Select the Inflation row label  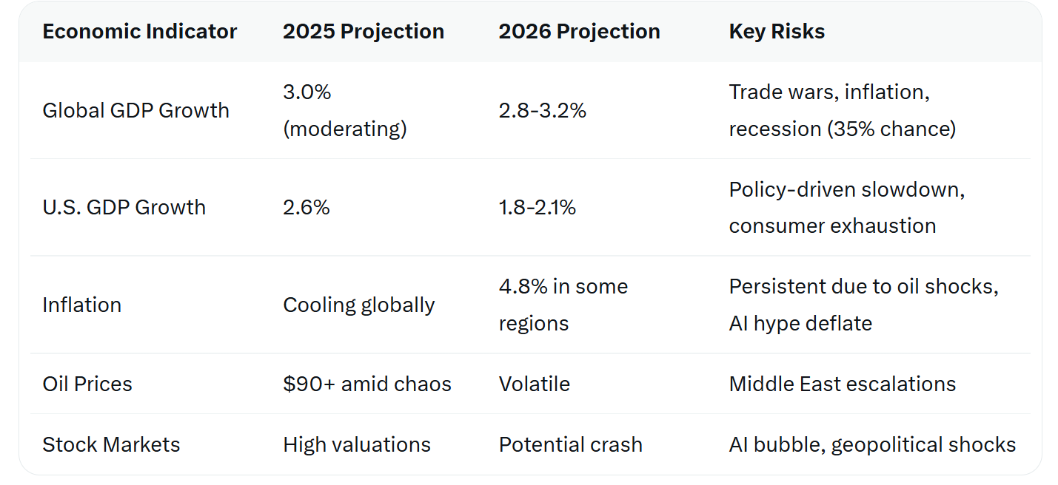(81, 305)
